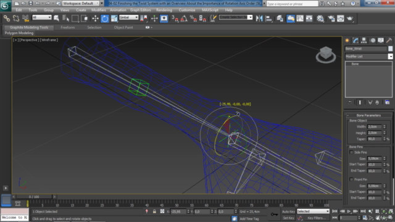The image size is (395, 222).
Task: Click the time slider 0 / 100 handle
Action: point(34,197)
